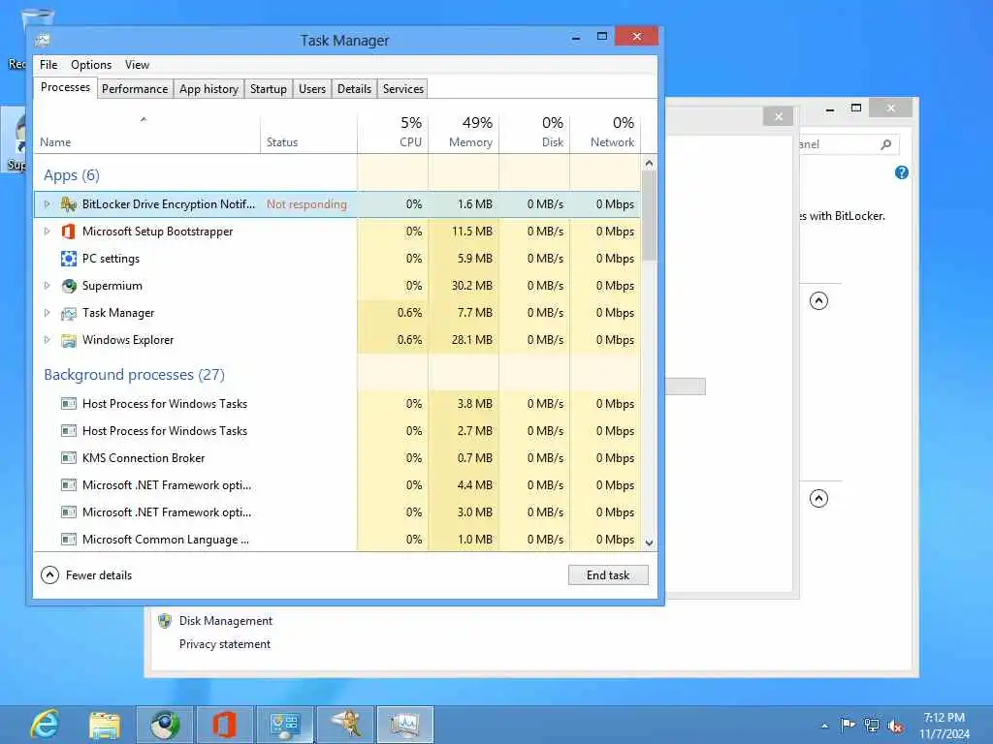Click the Windows Explorer row icon
This screenshot has height=744, width=993.
tap(69, 340)
